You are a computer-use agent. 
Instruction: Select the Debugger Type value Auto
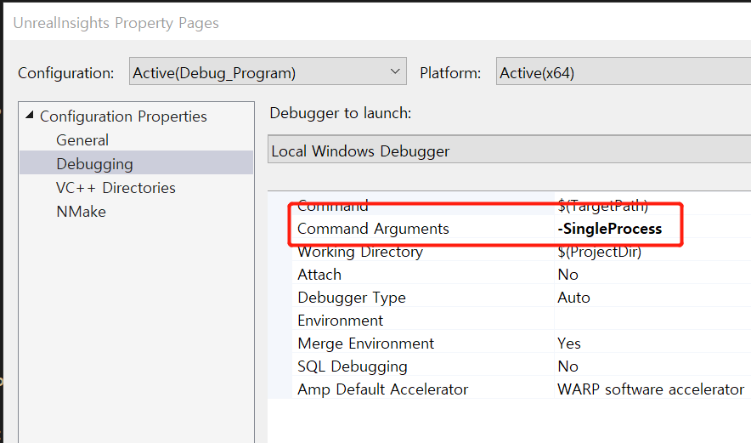573,298
